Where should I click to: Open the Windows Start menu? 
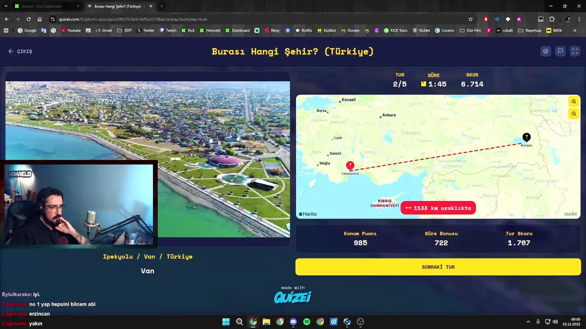click(x=226, y=322)
